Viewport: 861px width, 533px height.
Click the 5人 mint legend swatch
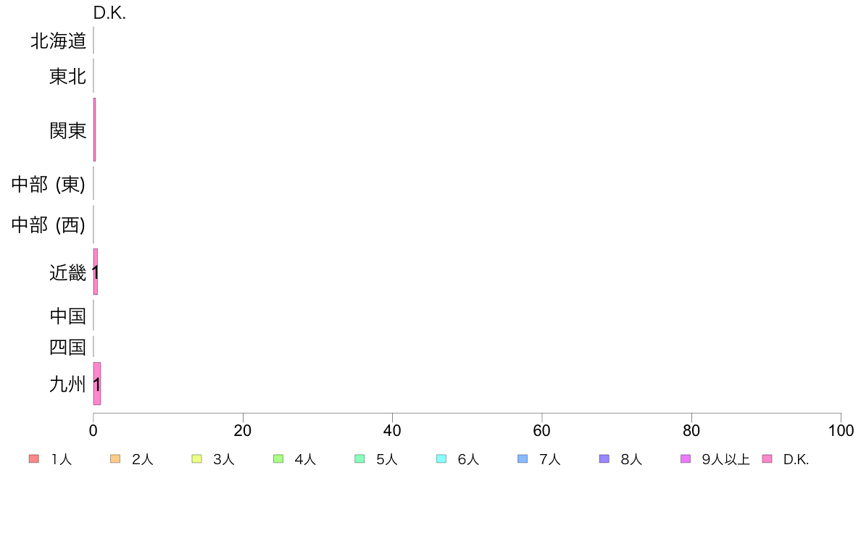tap(359, 459)
